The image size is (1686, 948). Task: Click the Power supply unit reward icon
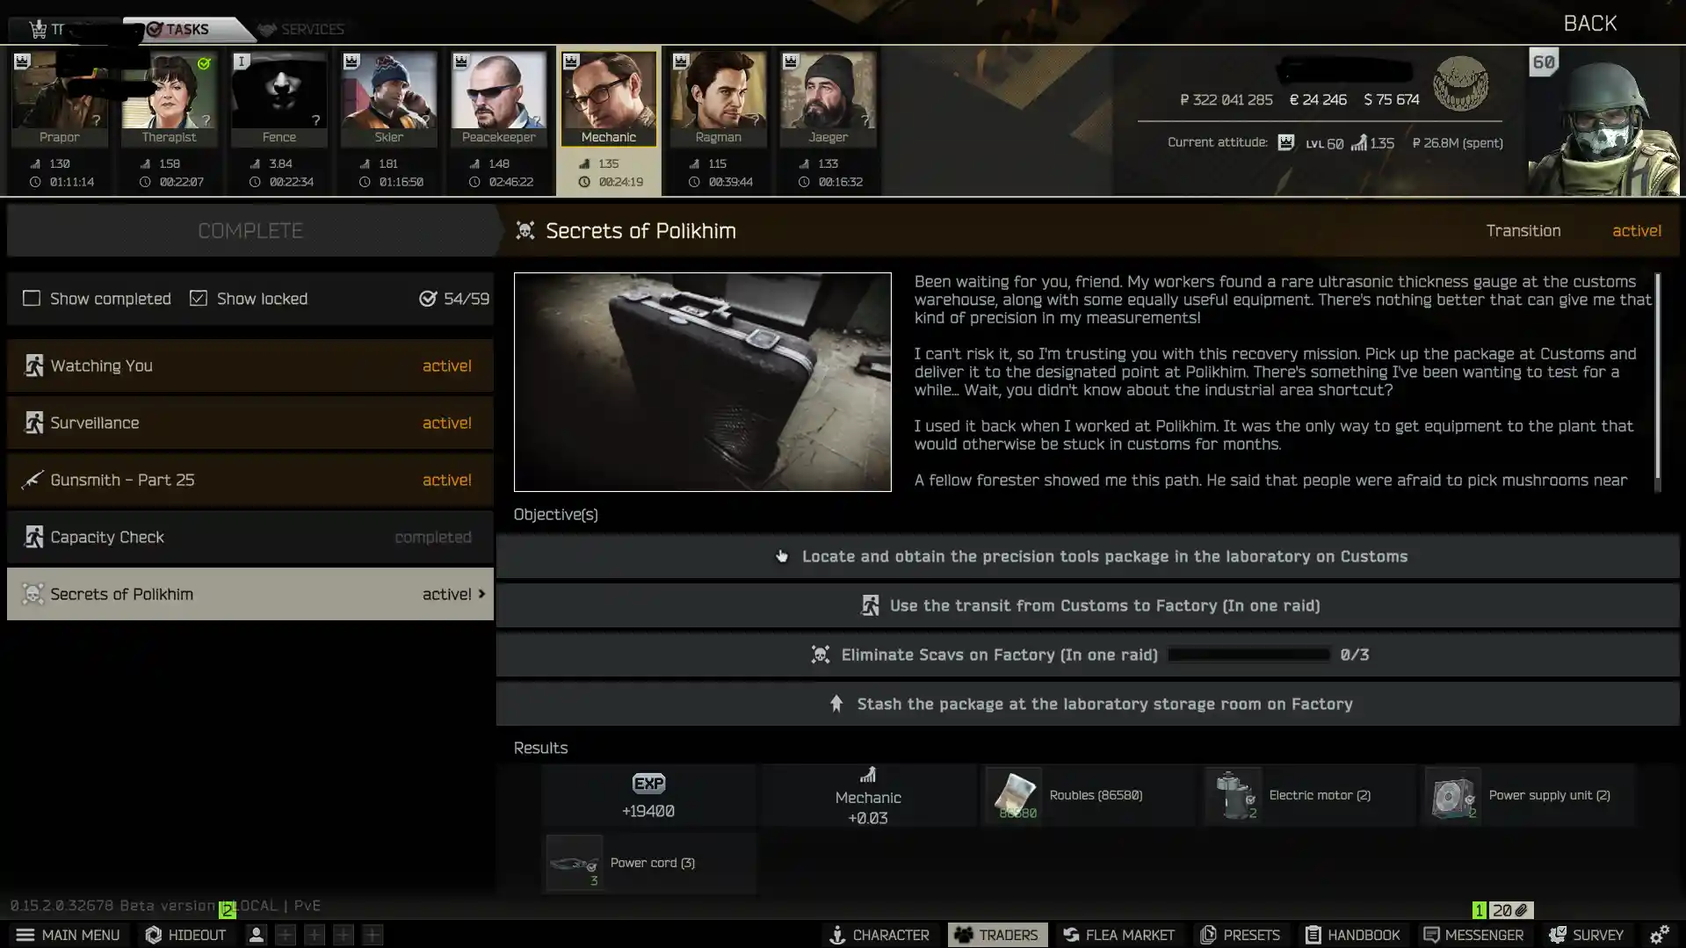tap(1454, 795)
